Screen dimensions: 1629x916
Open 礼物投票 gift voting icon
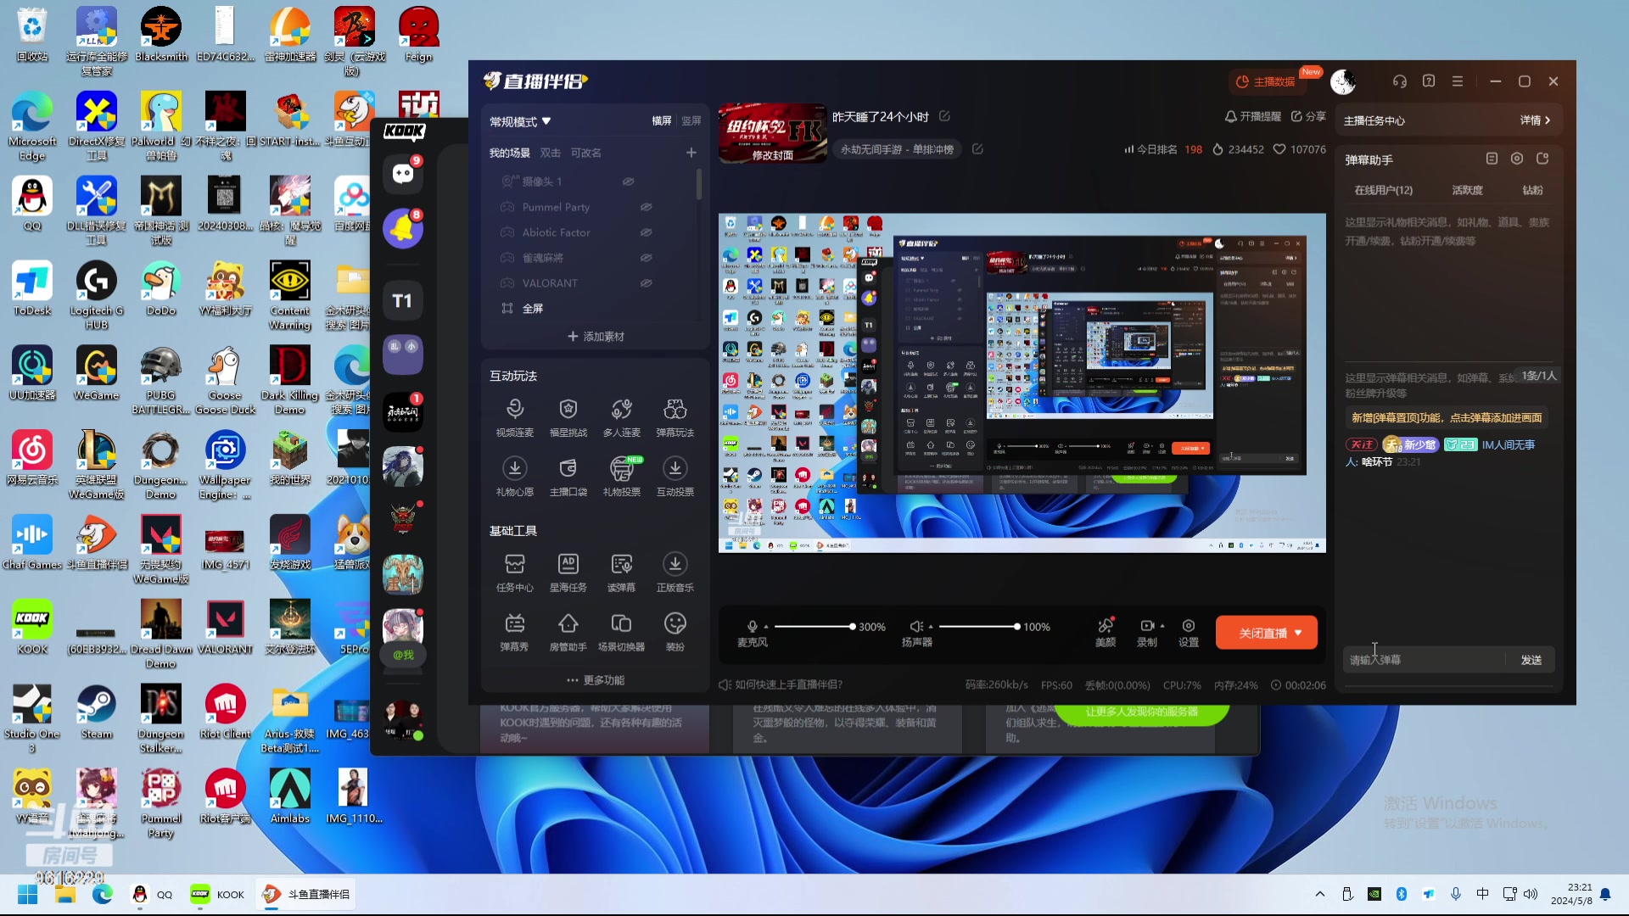622,477
